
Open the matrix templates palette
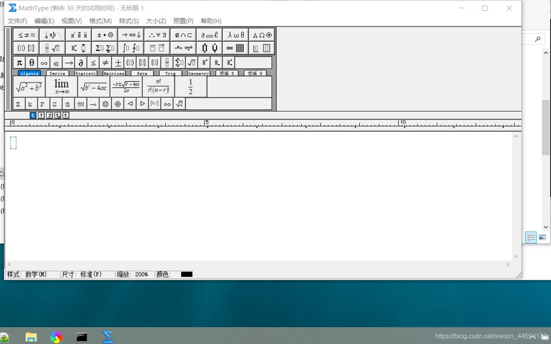[236, 48]
